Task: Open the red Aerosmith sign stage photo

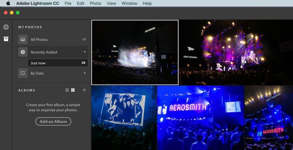Action: (x=269, y=118)
